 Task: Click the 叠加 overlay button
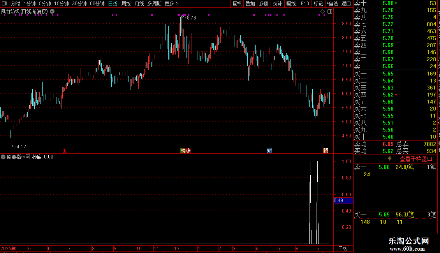click(250, 4)
